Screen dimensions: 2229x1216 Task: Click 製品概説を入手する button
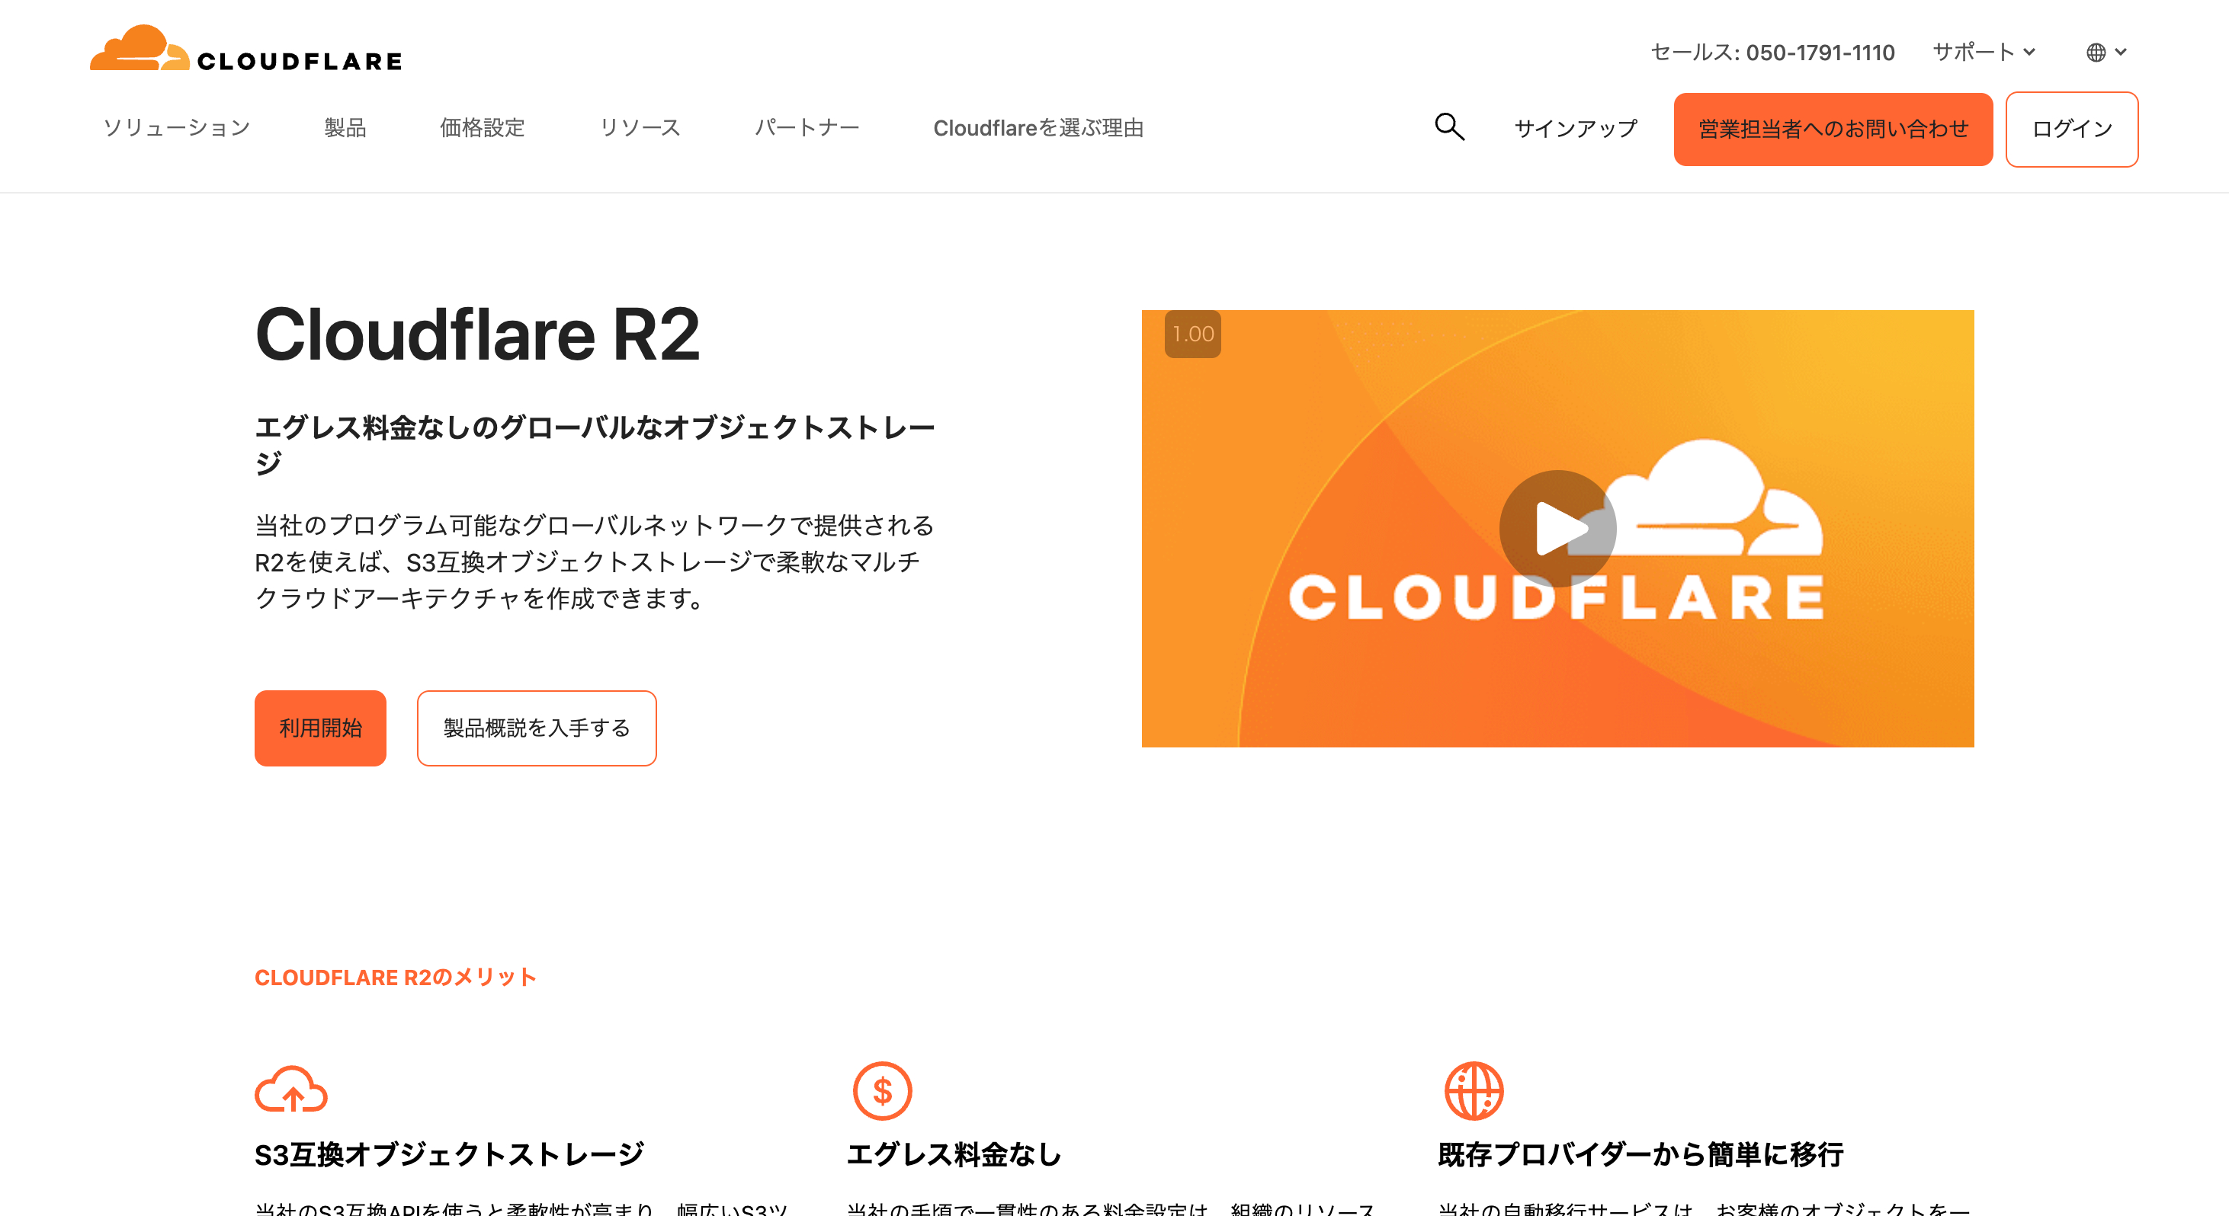(537, 728)
